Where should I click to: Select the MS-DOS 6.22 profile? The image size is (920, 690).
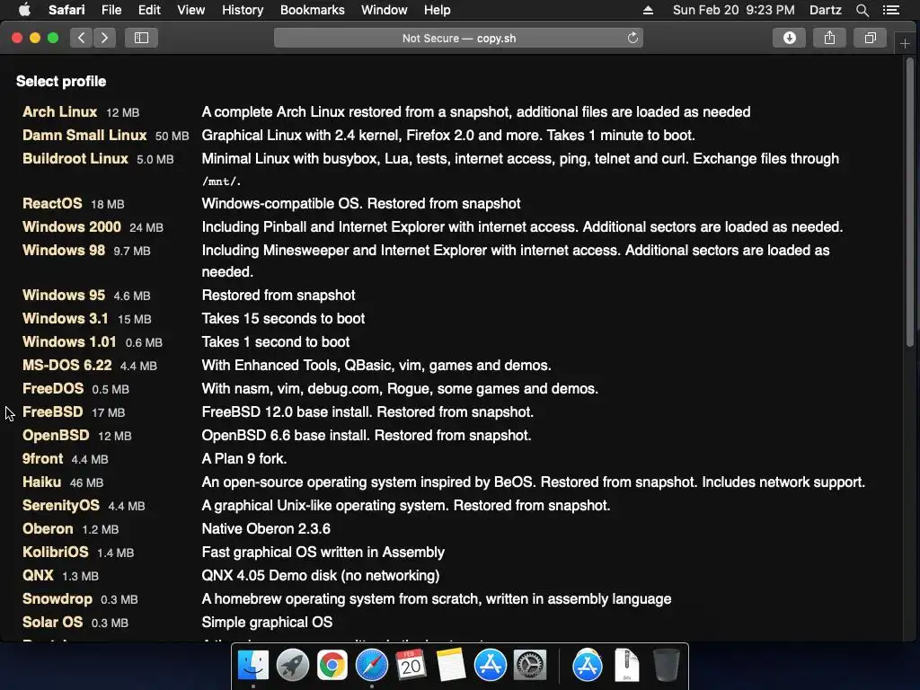(x=66, y=366)
